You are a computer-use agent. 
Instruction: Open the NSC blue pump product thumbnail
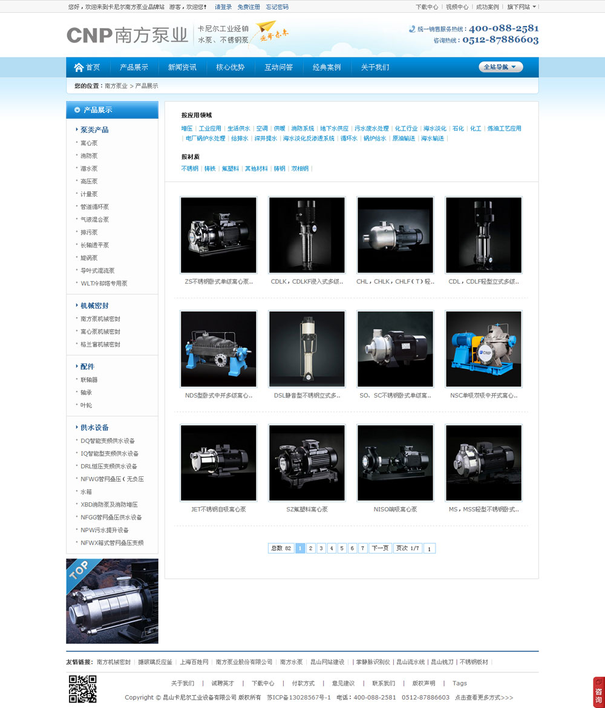pos(483,349)
